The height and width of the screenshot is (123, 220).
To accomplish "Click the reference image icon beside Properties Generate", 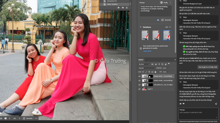I will coord(158,20).
